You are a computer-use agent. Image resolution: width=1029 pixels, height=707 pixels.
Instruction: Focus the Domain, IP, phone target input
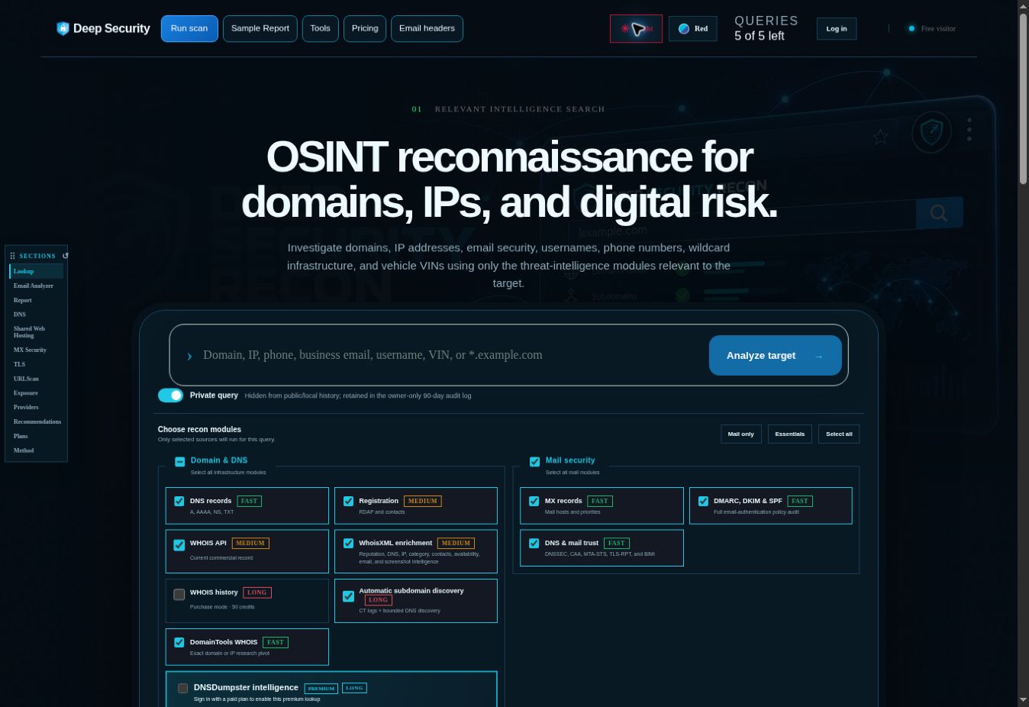[450, 355]
